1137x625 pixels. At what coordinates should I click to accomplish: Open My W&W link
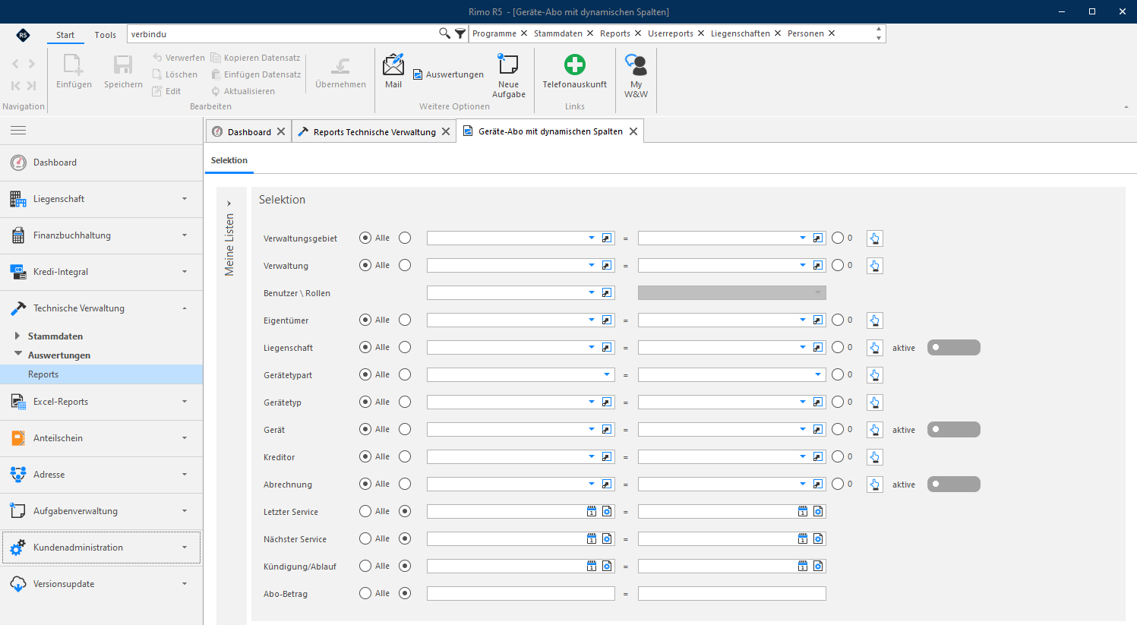636,76
